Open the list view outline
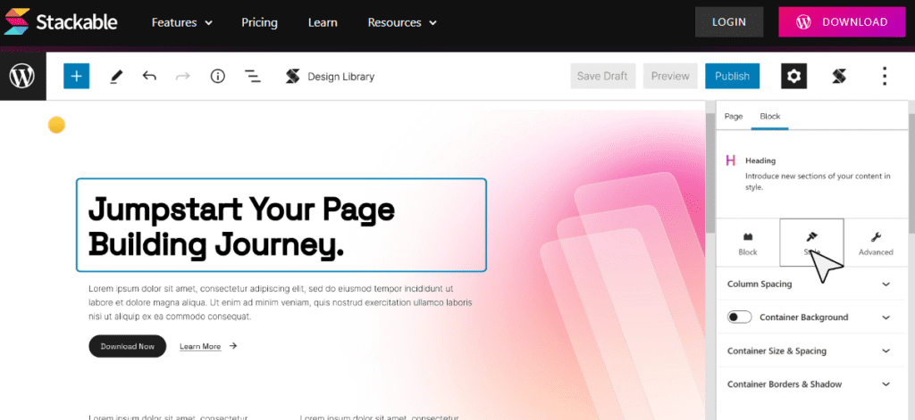Screen dimensions: 915x420 click(253, 77)
